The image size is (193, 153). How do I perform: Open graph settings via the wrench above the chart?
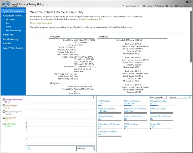[93, 97]
